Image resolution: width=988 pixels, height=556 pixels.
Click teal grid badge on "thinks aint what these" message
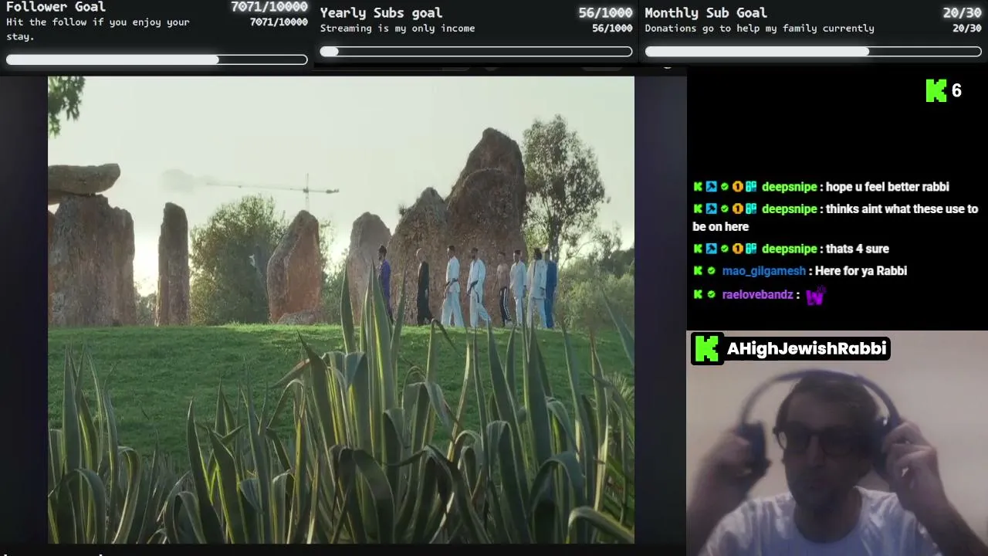(x=751, y=208)
